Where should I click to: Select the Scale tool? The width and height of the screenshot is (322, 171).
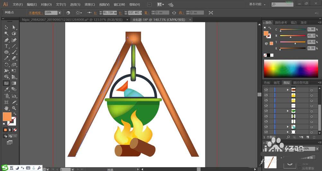[x=14, y=64]
